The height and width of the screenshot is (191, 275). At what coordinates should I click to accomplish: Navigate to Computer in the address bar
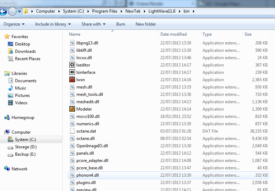coord(46,11)
